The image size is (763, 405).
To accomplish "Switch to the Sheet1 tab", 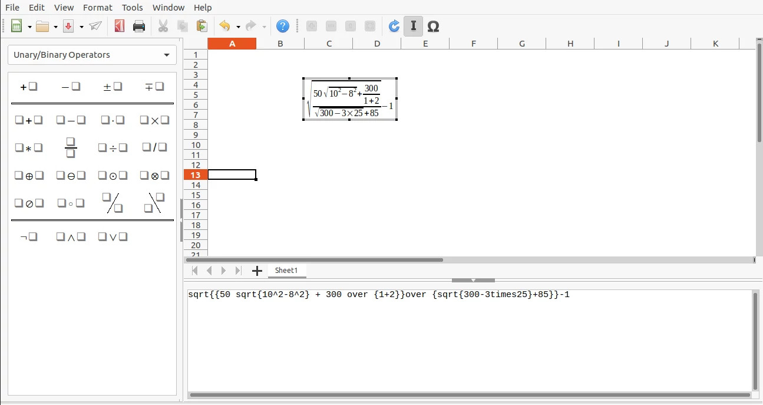I will (286, 271).
